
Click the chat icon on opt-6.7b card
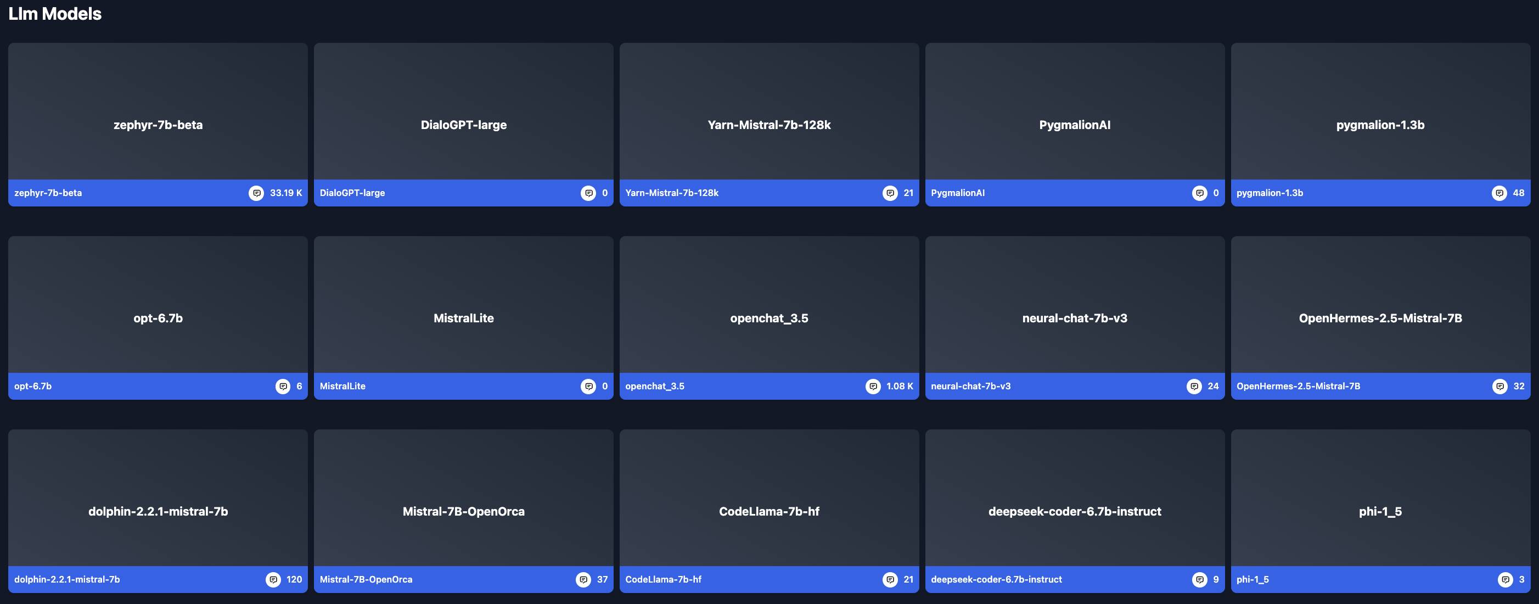click(283, 387)
